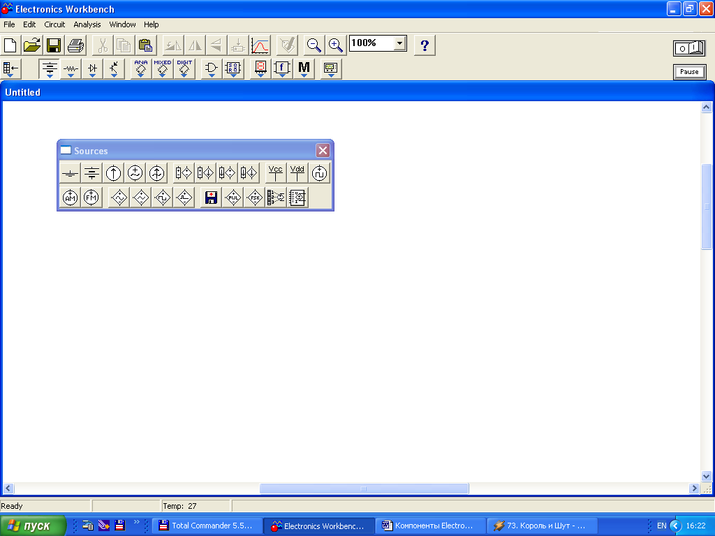Click the пуск Start button
The image size is (715, 536).
[x=32, y=526]
